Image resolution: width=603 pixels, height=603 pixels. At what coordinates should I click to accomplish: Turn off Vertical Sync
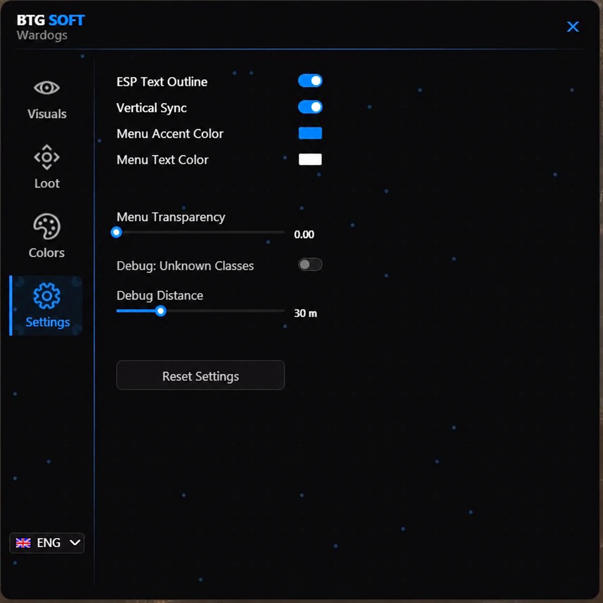pyautogui.click(x=310, y=107)
